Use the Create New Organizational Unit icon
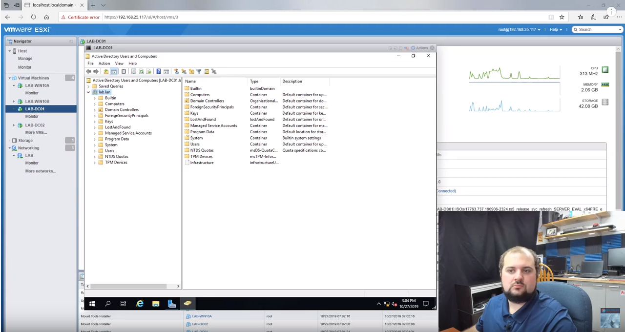 click(x=191, y=71)
